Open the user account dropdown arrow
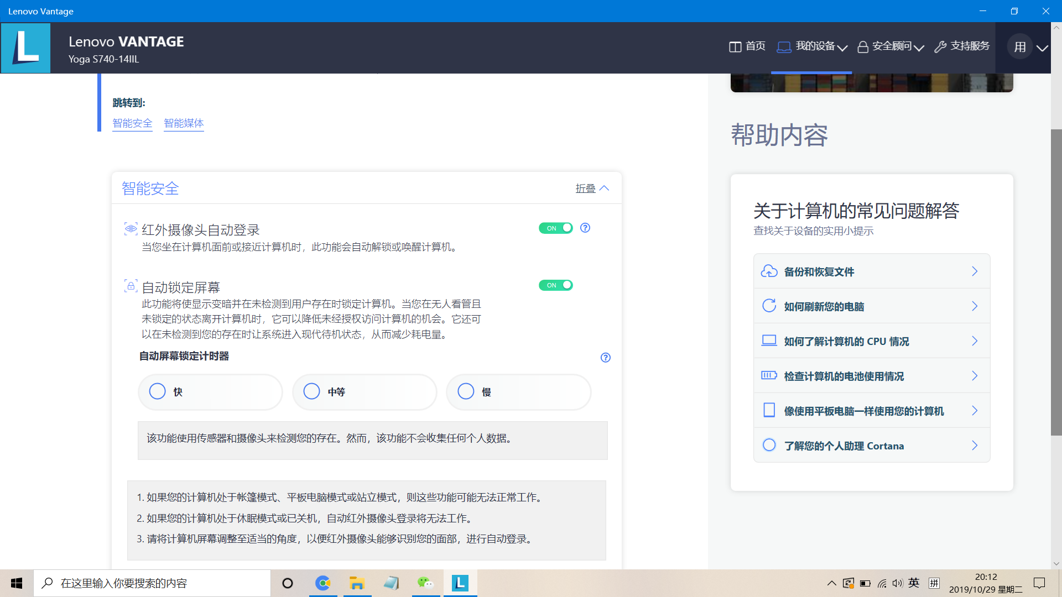 pos(1042,48)
